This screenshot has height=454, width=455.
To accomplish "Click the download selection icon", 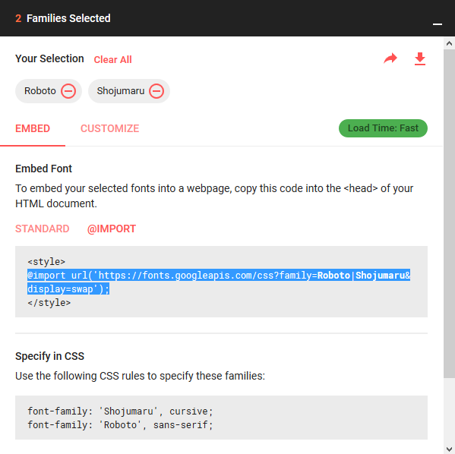I will 420,59.
